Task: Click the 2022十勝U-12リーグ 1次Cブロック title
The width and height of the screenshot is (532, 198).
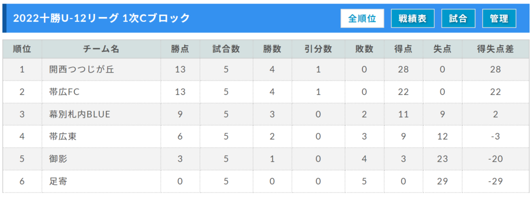Action: coord(101,18)
